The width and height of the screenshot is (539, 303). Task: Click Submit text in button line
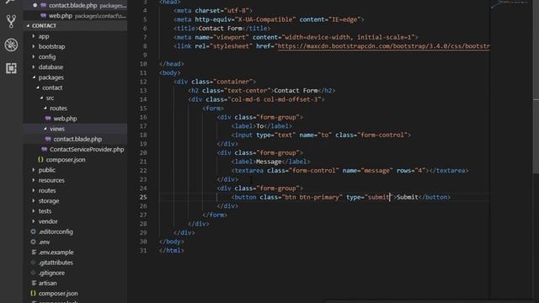[x=408, y=197]
